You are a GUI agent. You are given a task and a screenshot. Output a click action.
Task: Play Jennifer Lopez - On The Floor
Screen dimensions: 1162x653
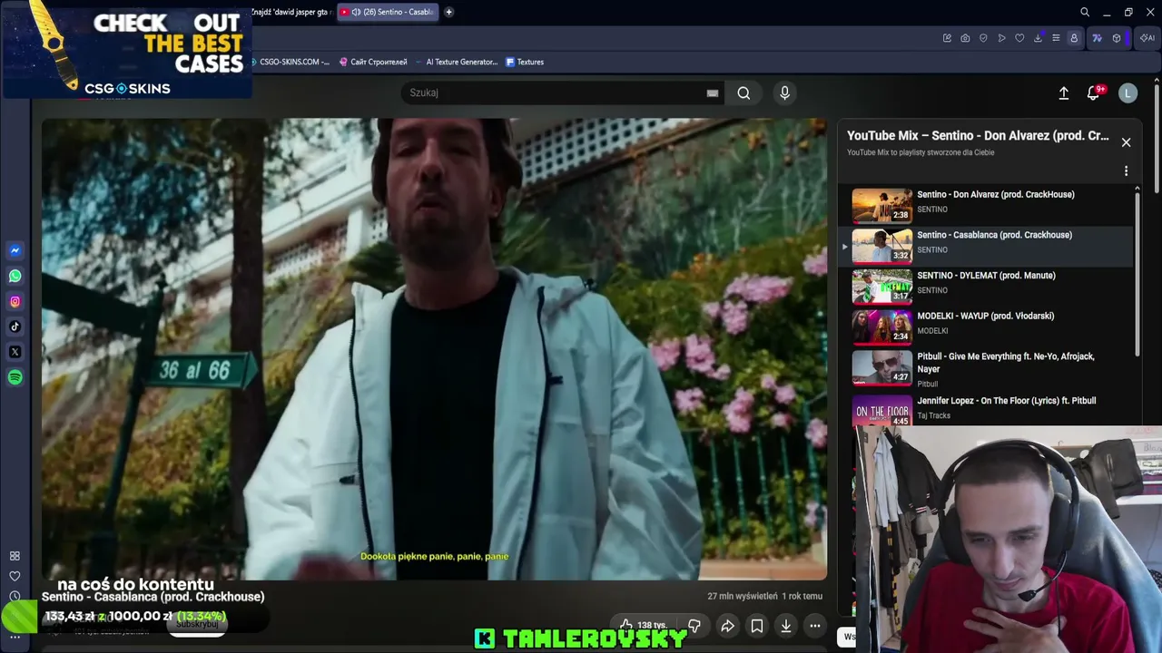987,408
